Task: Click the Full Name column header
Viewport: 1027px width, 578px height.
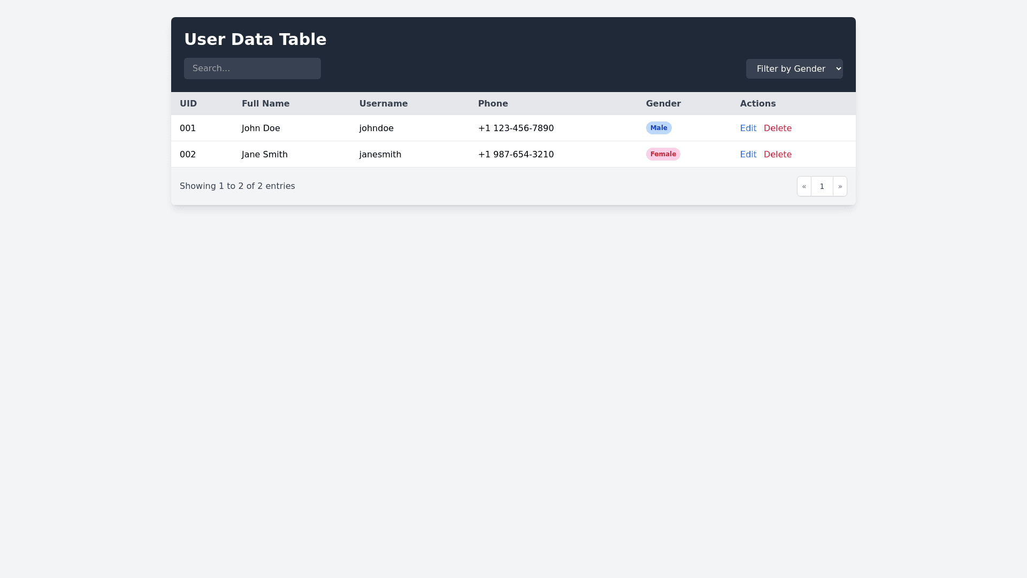Action: point(265,104)
